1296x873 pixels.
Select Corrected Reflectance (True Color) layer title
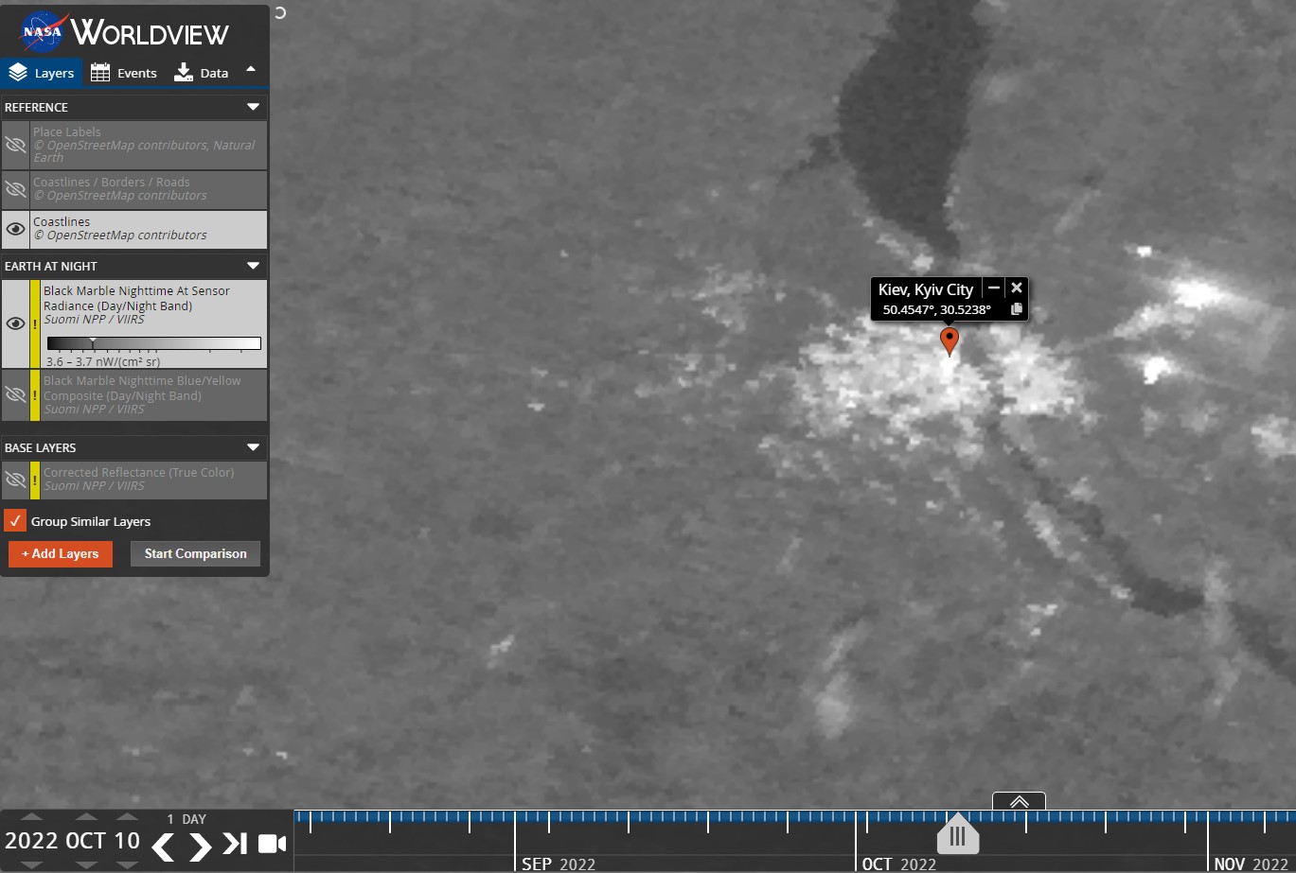tap(138, 472)
